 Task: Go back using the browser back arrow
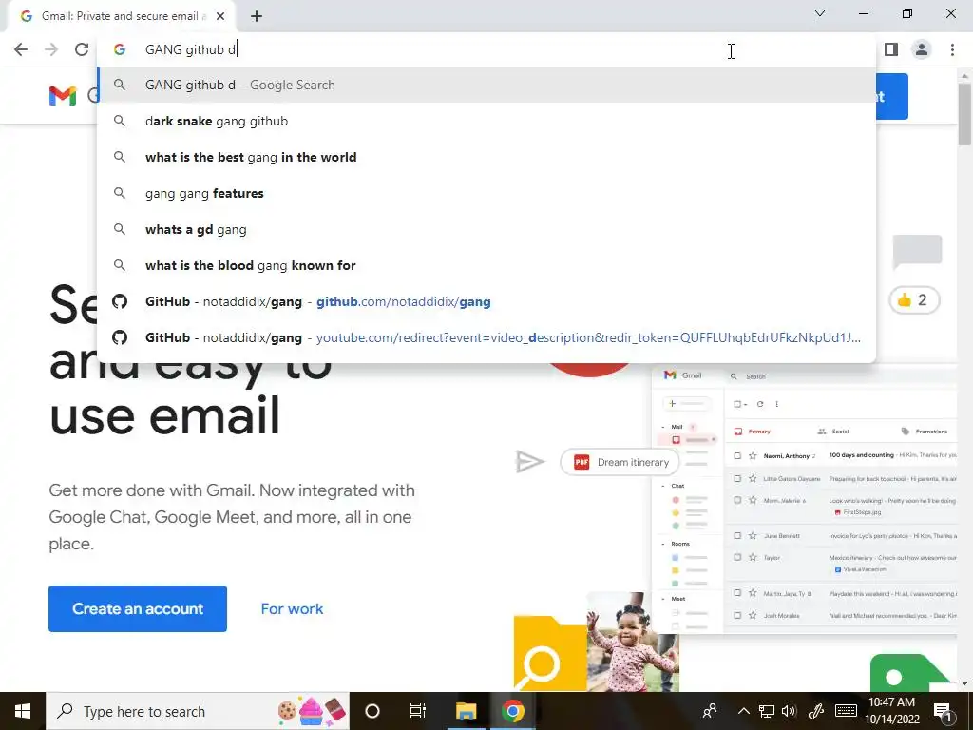21,49
